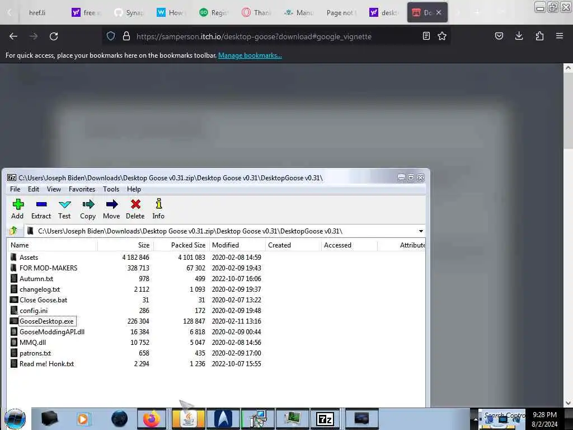This screenshot has width=573, height=430.
Task: Open the browser hamburger menu
Action: click(x=560, y=36)
